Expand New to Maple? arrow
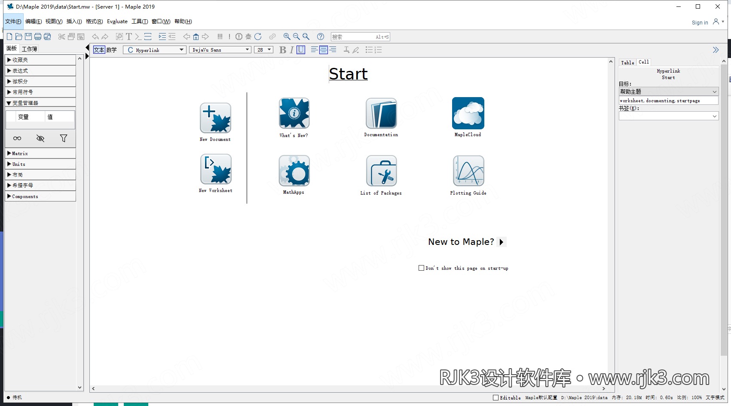The width and height of the screenshot is (731, 406). click(x=502, y=242)
